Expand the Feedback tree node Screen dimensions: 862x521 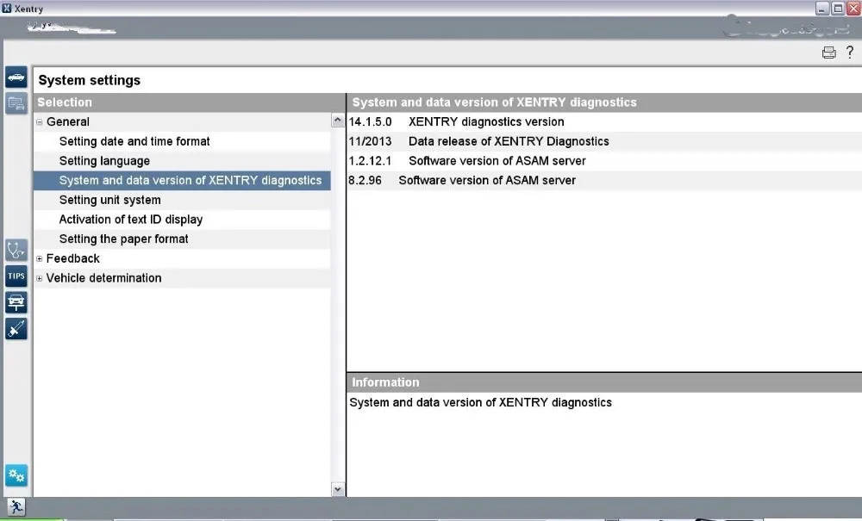(x=39, y=258)
